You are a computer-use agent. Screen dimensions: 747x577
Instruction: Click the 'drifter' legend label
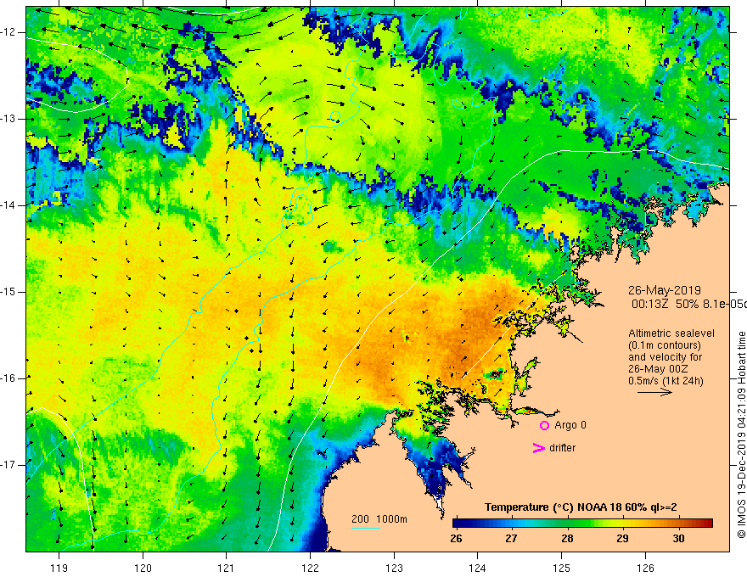(562, 448)
